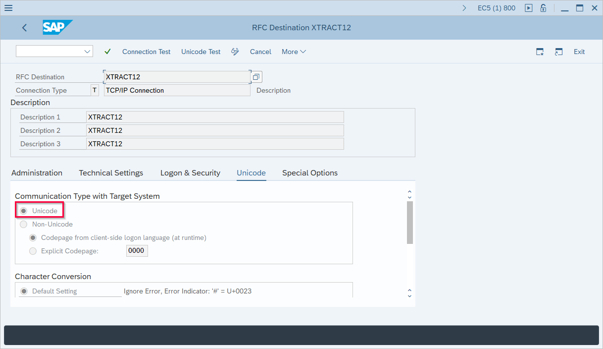The height and width of the screenshot is (349, 603).
Task: Click the Display/Change pencil icon
Action: point(235,52)
